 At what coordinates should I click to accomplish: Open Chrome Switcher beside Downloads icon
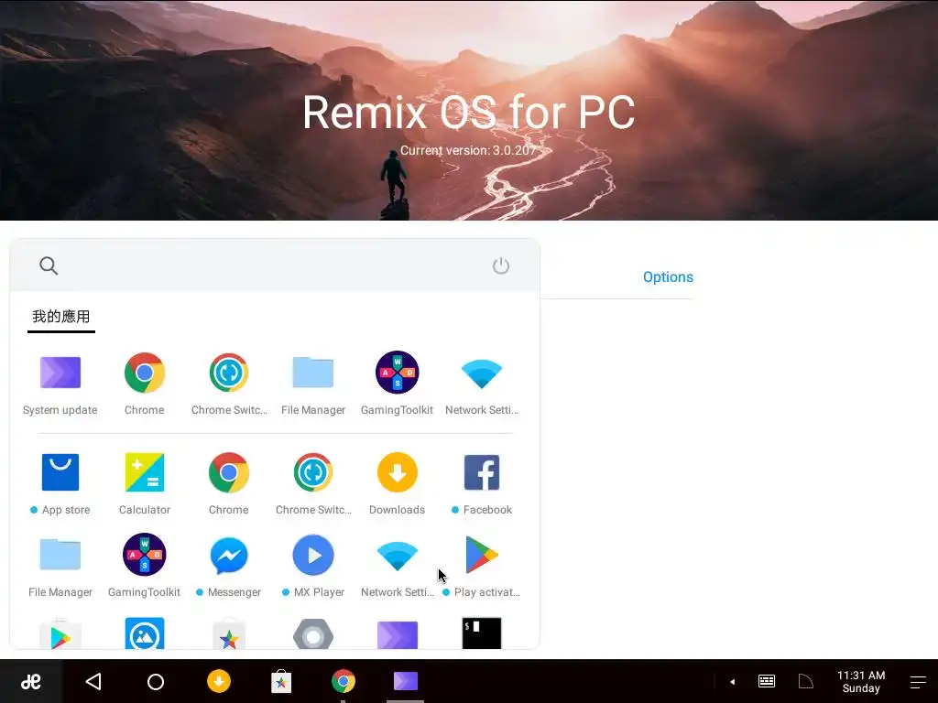tap(313, 472)
